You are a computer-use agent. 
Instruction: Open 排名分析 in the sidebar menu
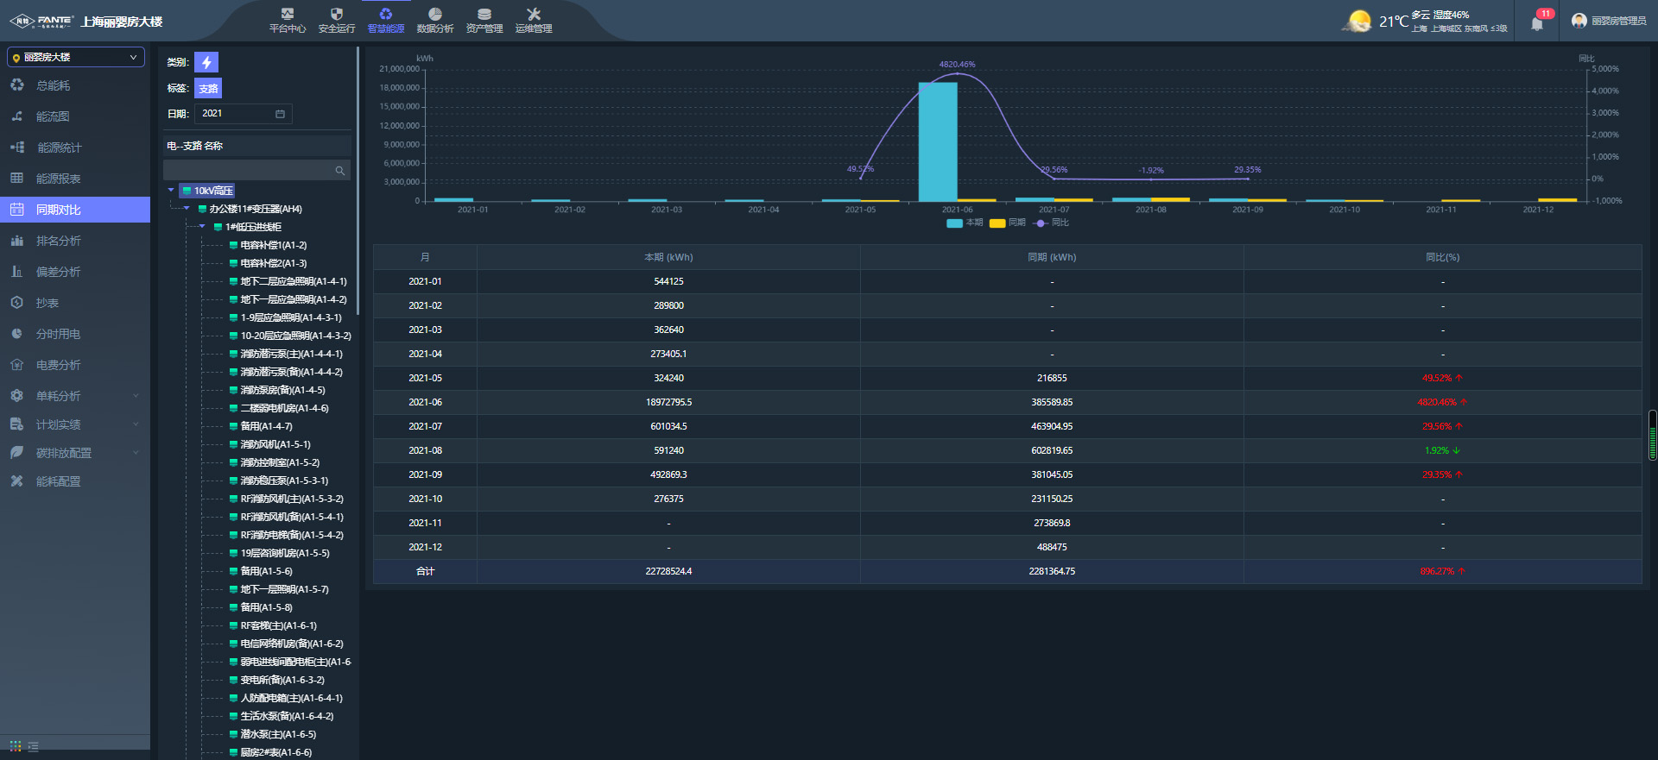pos(59,241)
